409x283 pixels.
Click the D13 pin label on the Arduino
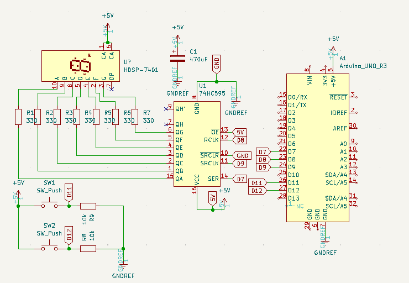pos(293,198)
